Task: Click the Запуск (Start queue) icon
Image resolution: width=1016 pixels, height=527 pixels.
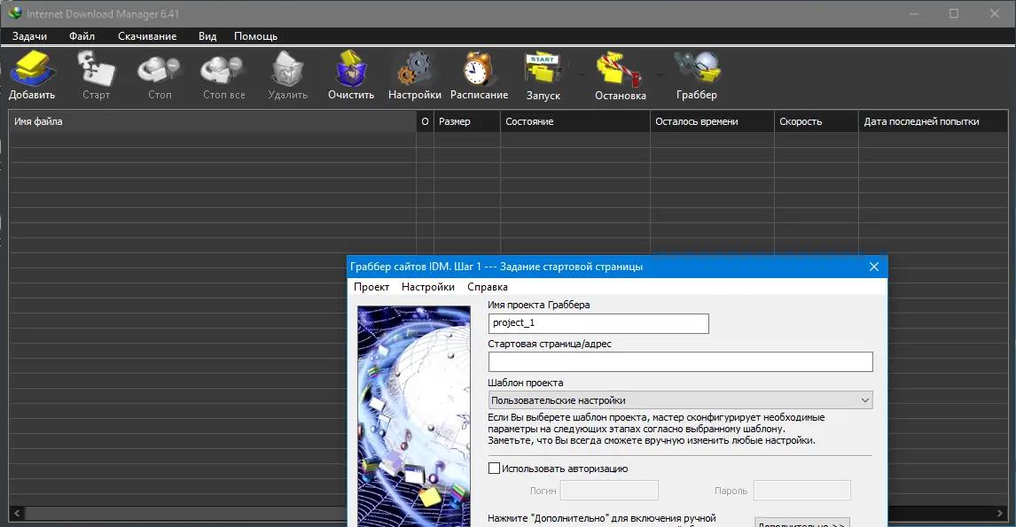Action: [x=543, y=73]
